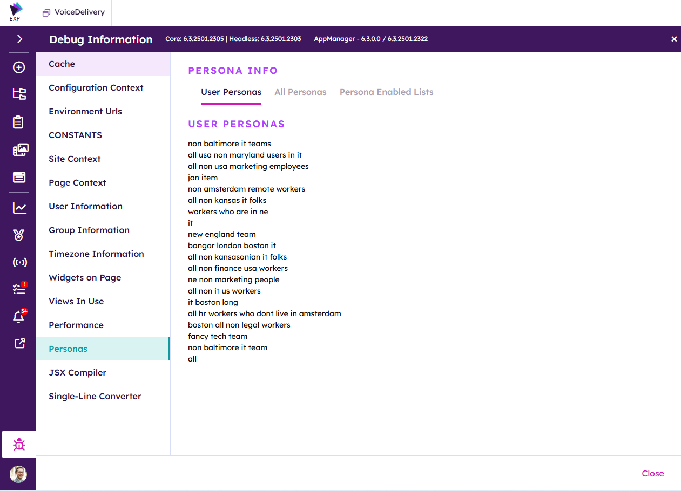Screen dimensions: 681x491
Task: Open the VoiceDelivery site tab
Action: tap(74, 12)
